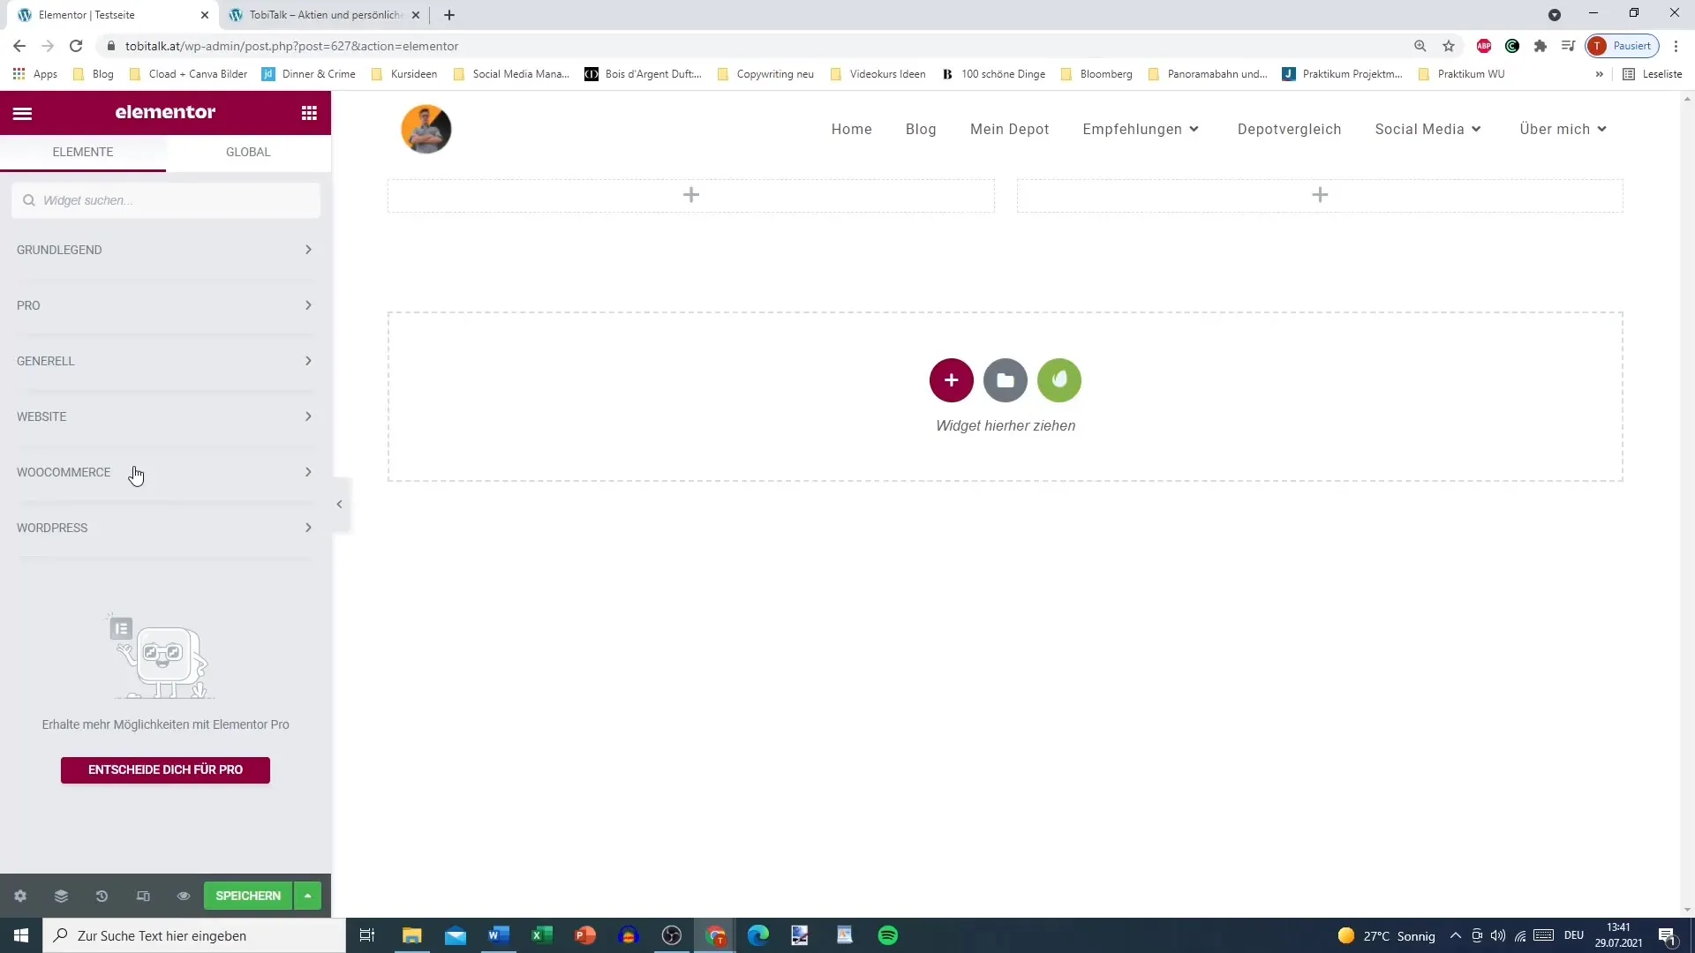Open the Blog menu link

[x=921, y=129]
